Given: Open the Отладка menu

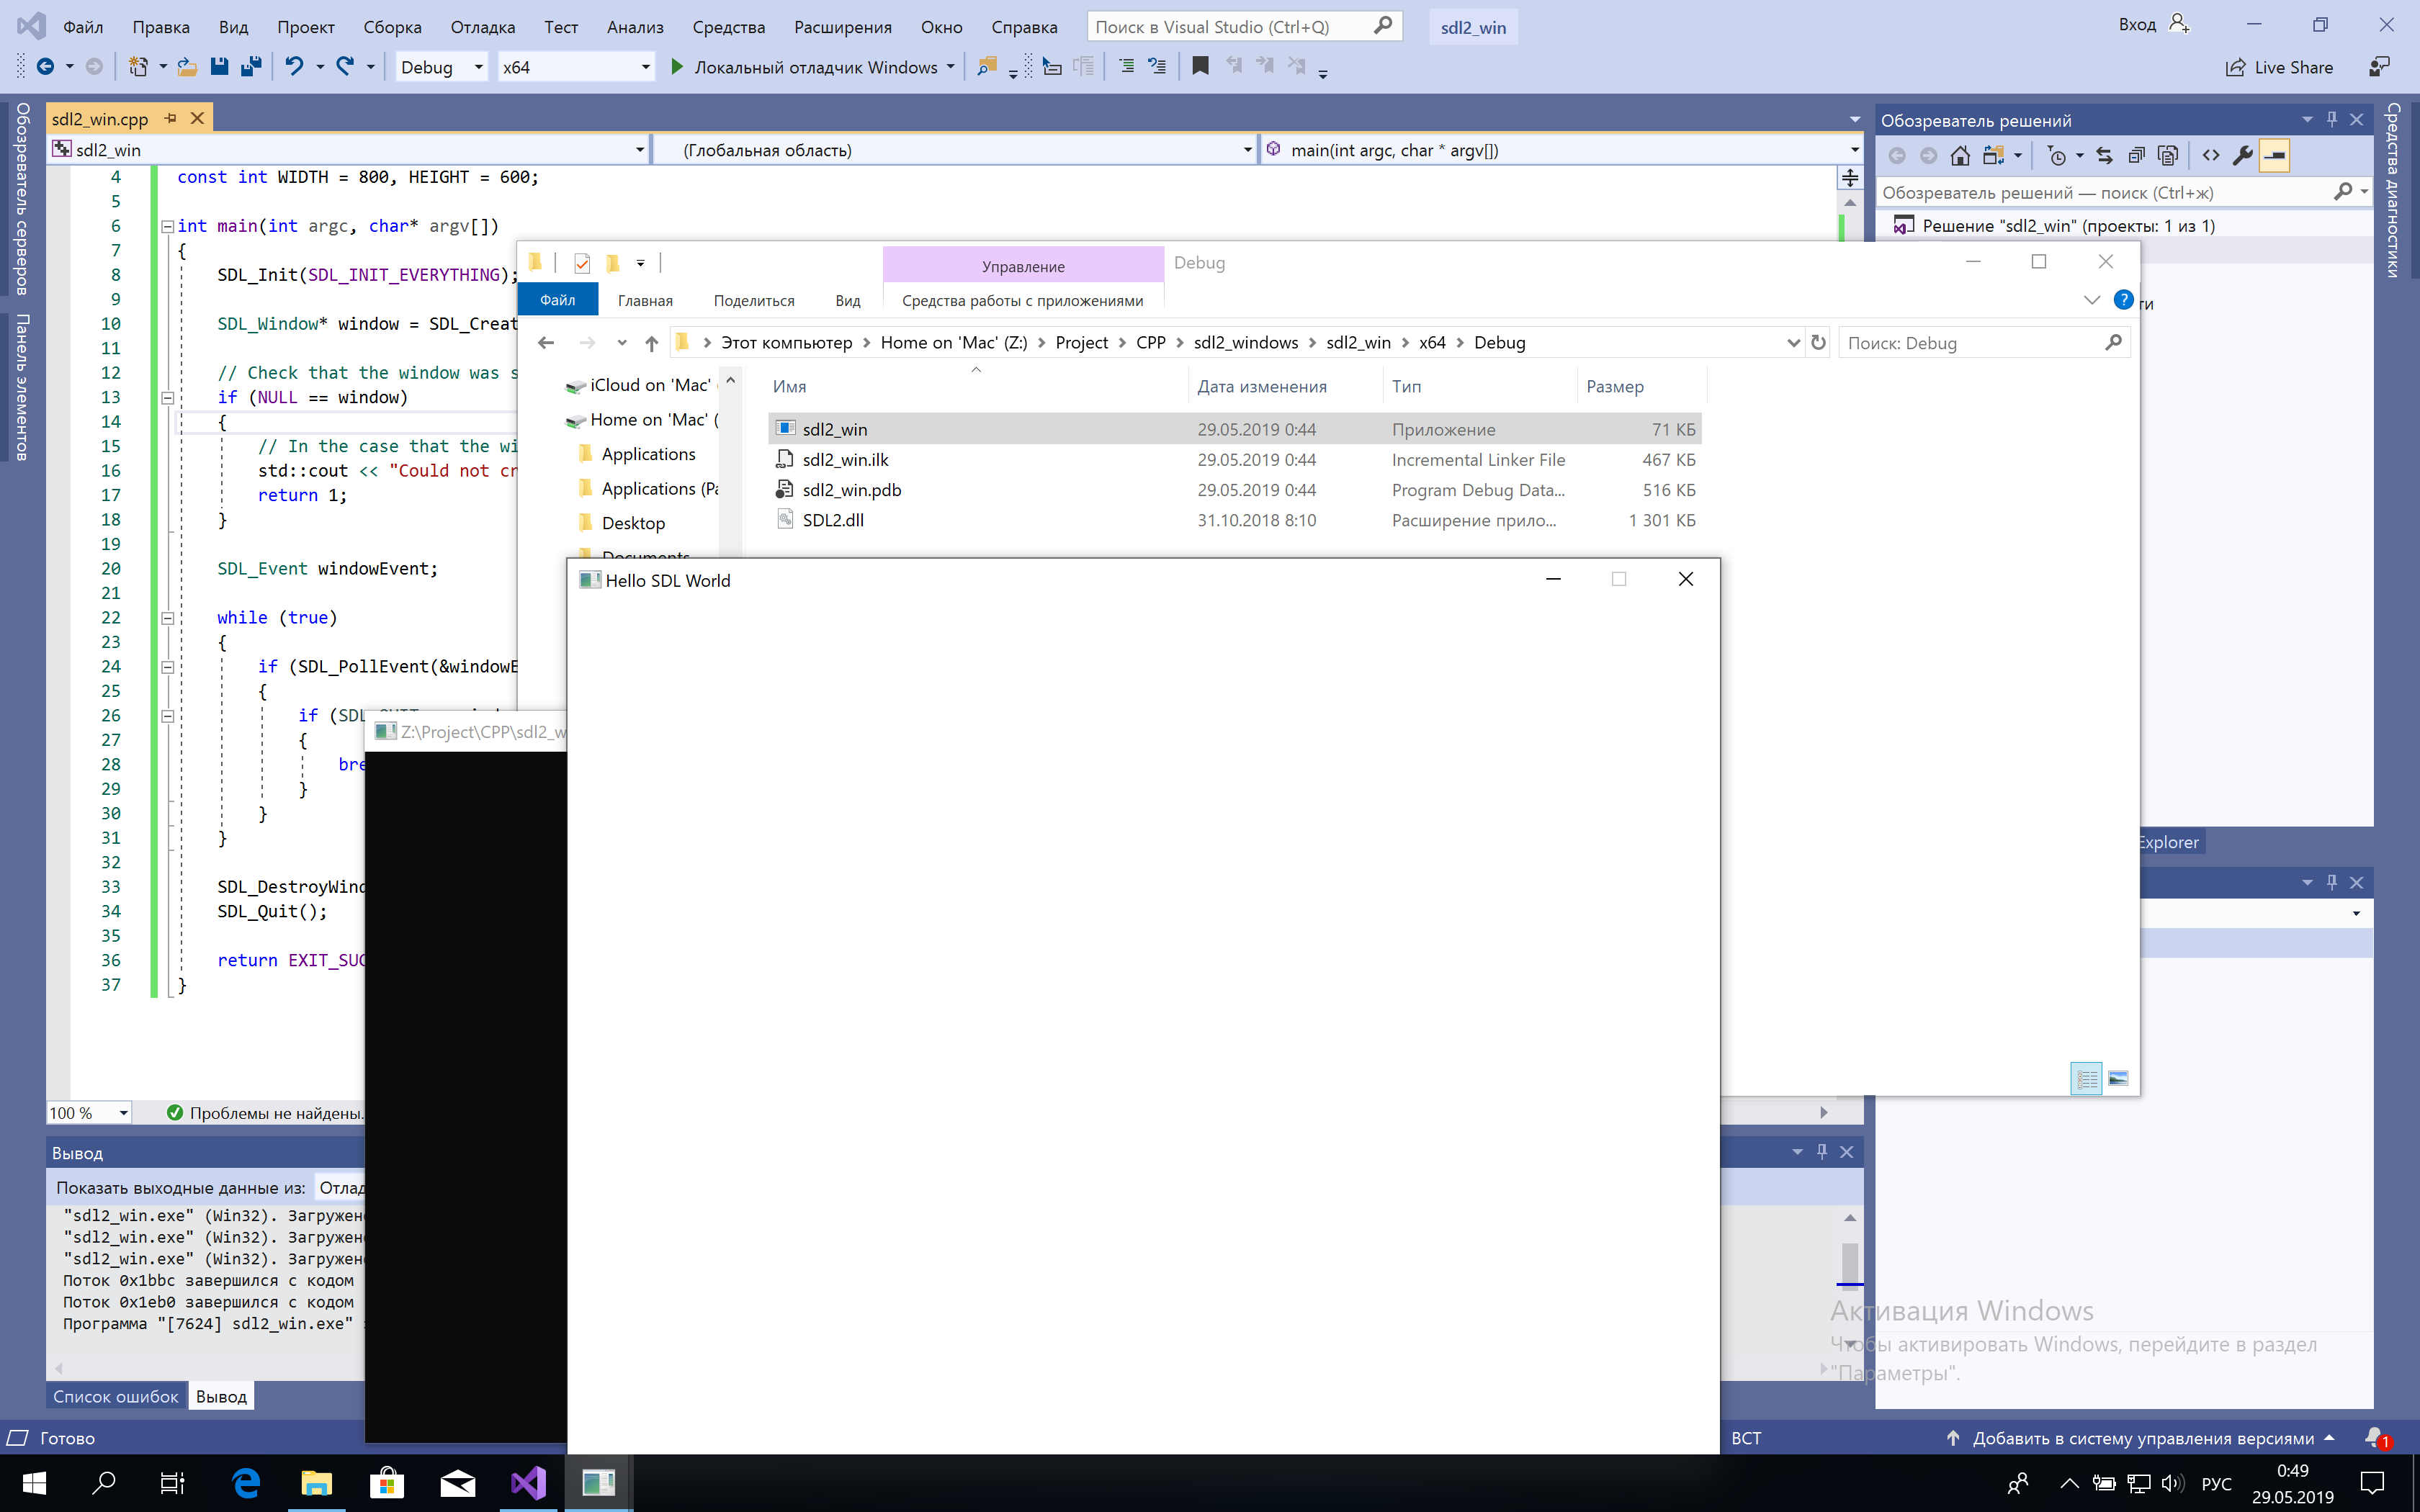Looking at the screenshot, I should (x=482, y=27).
